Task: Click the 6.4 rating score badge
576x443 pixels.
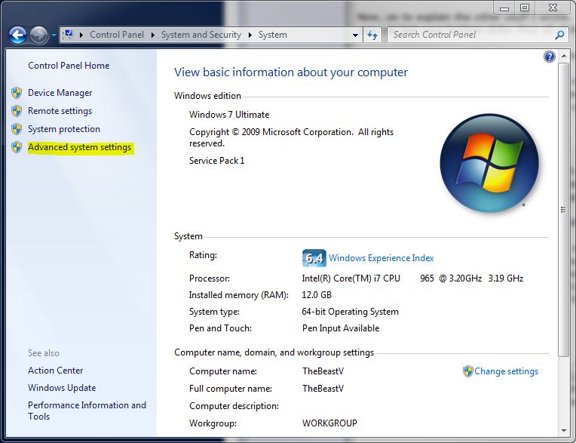Action: click(x=314, y=258)
